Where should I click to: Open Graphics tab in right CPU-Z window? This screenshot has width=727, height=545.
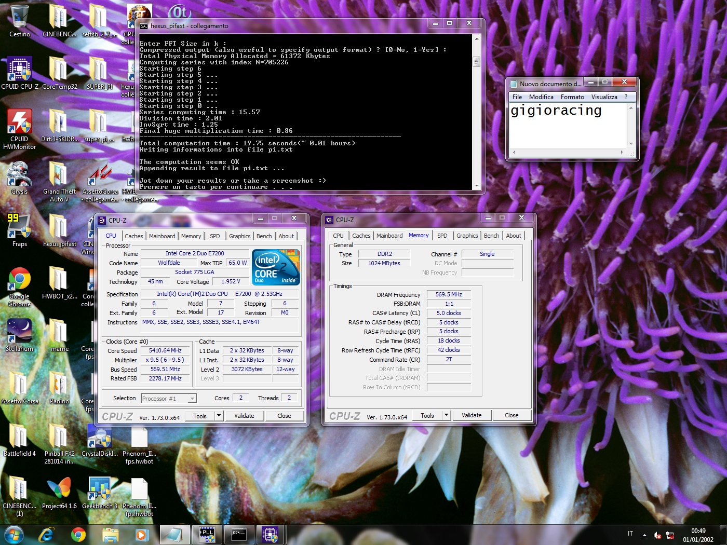[x=467, y=236]
